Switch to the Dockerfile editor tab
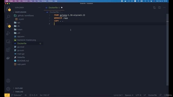This screenshot has height=97, width=173. pos(54,8)
